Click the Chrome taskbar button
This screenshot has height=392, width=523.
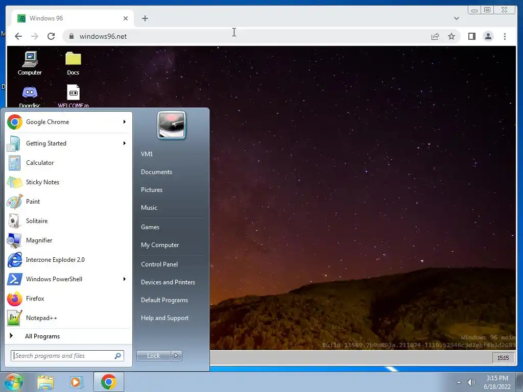pos(108,382)
